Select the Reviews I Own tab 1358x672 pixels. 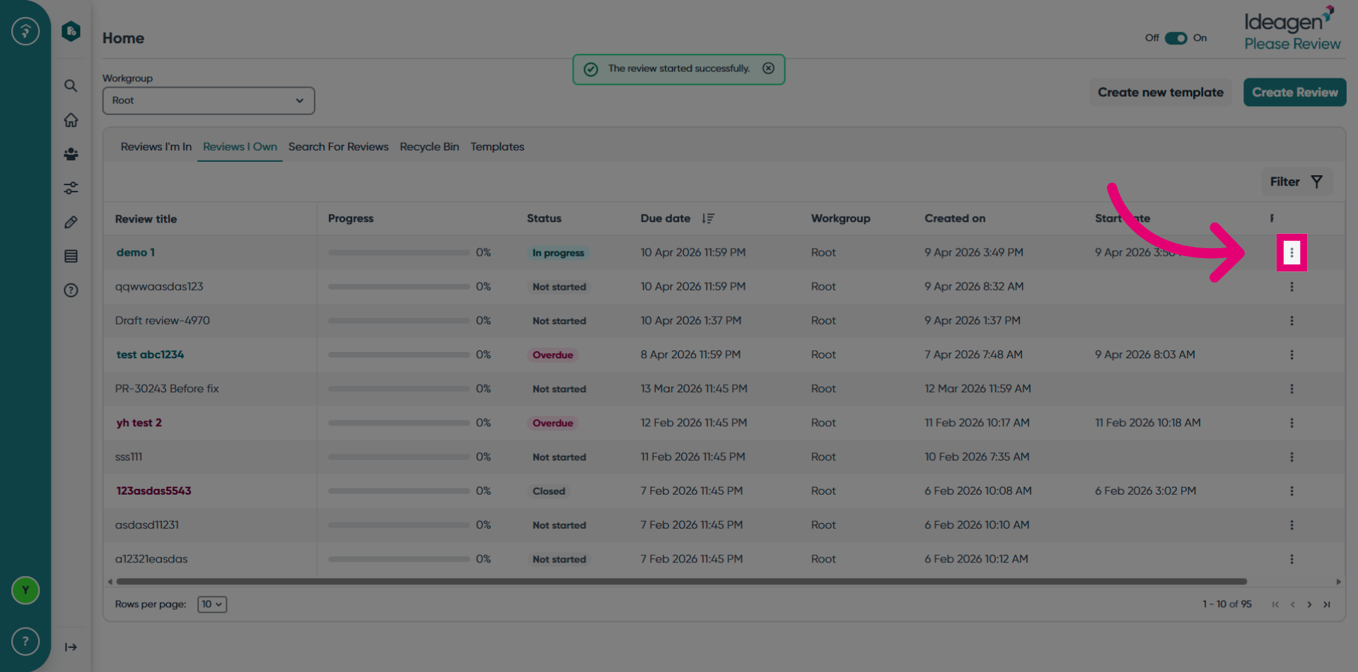240,147
